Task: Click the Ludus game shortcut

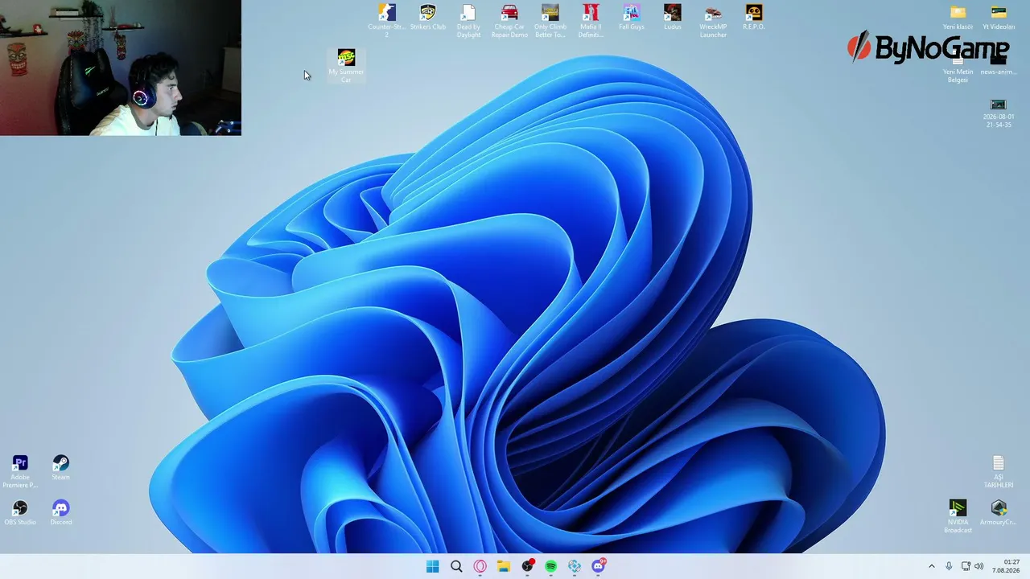Action: pos(673,18)
